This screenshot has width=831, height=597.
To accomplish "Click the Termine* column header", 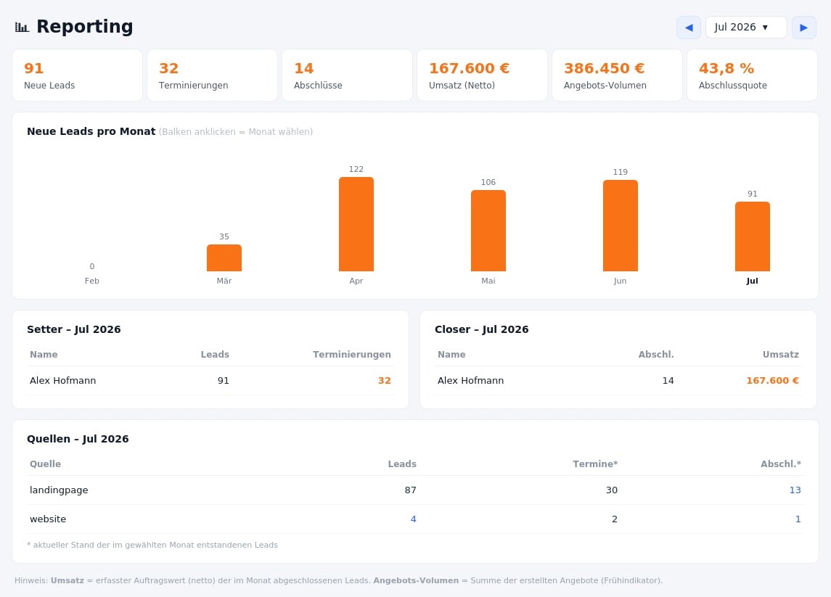I will [595, 464].
